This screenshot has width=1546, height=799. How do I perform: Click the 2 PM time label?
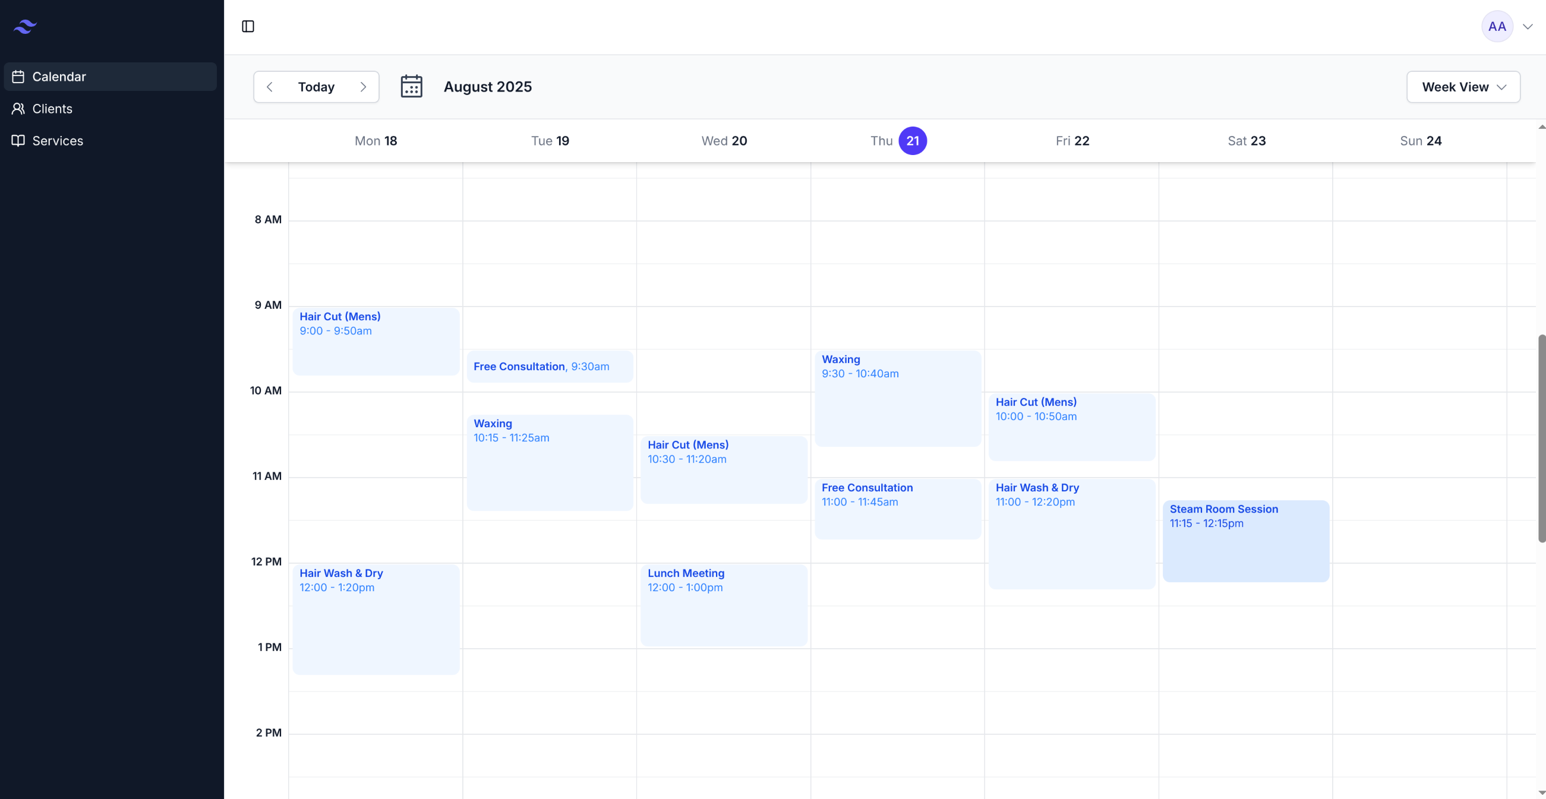pos(269,733)
